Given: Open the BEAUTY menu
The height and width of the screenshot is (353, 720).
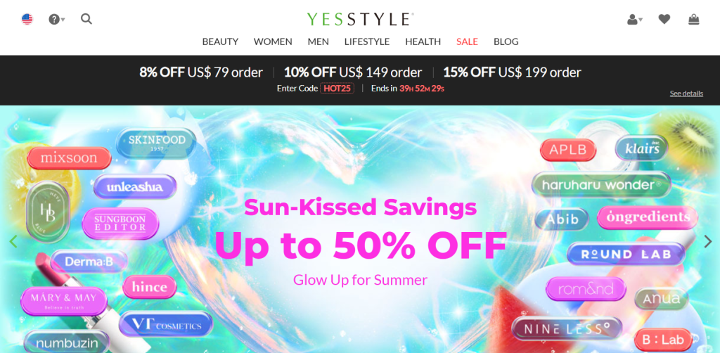Looking at the screenshot, I should click(x=220, y=41).
